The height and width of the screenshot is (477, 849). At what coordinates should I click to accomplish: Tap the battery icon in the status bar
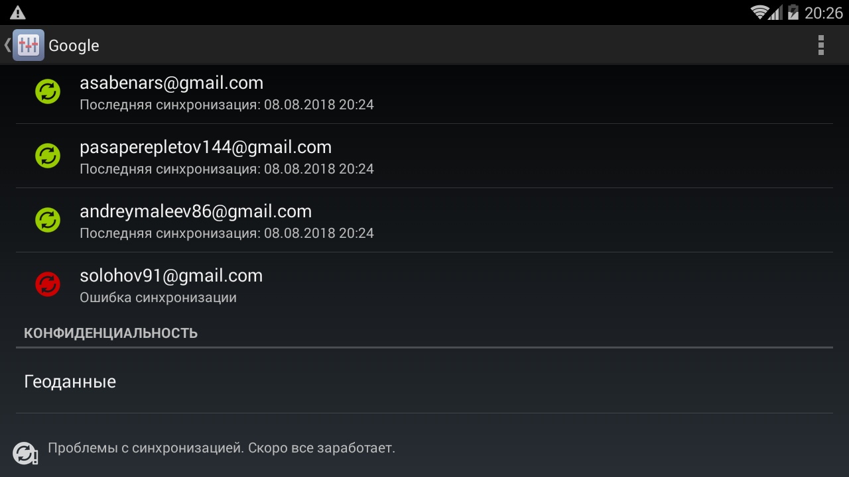(x=793, y=12)
